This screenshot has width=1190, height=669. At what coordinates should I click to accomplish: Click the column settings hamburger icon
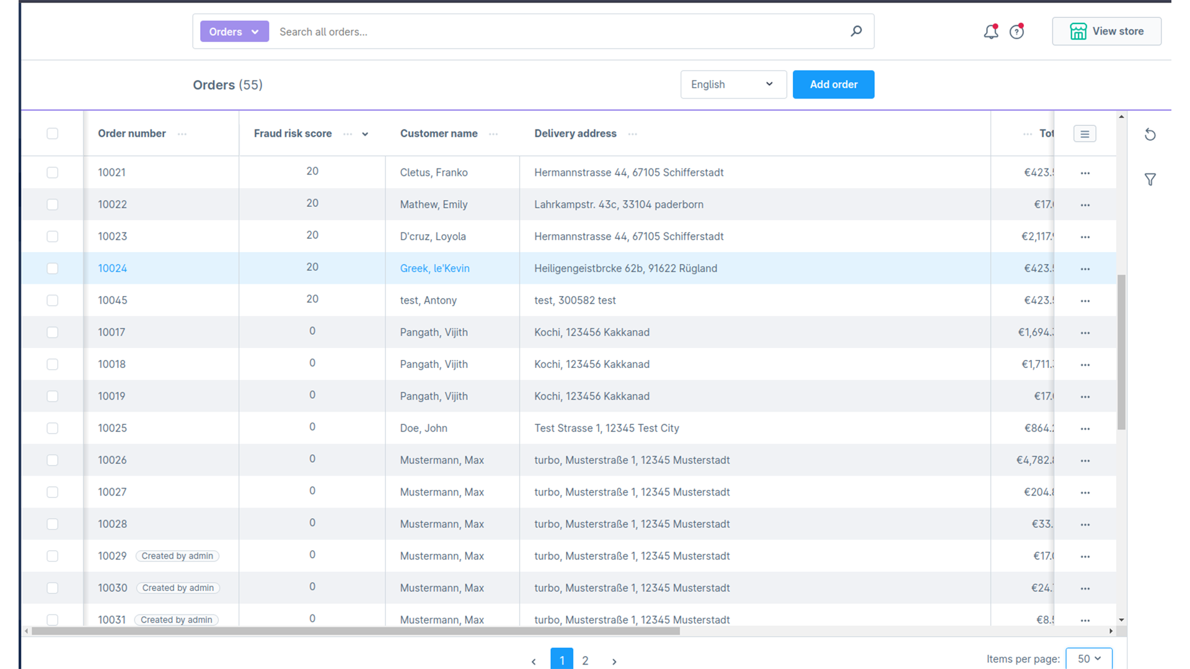(1085, 133)
